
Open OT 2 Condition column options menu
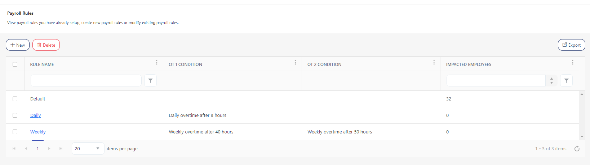point(434,62)
